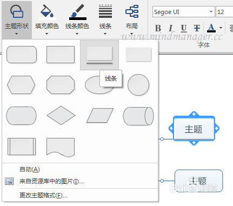Select the octagon shape
The image size is (233, 206).
click(61, 85)
